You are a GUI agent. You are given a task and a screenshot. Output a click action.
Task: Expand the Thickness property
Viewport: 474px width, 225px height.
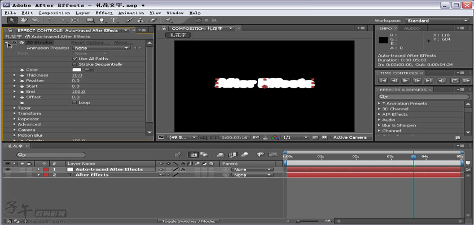(x=14, y=75)
